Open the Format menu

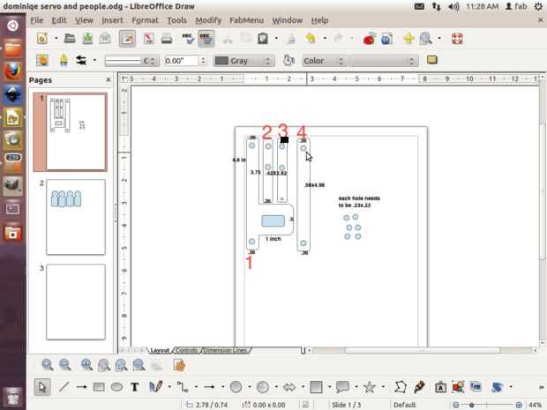coord(145,20)
